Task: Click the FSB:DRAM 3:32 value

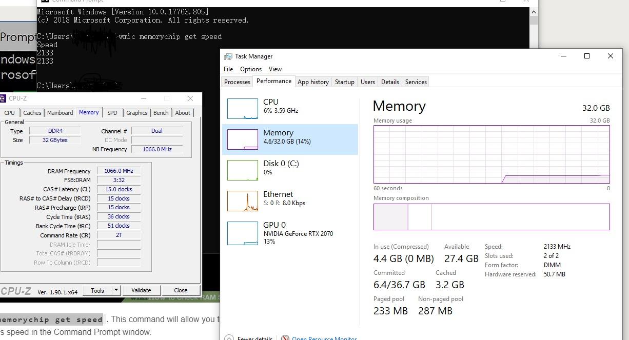Action: [x=119, y=180]
